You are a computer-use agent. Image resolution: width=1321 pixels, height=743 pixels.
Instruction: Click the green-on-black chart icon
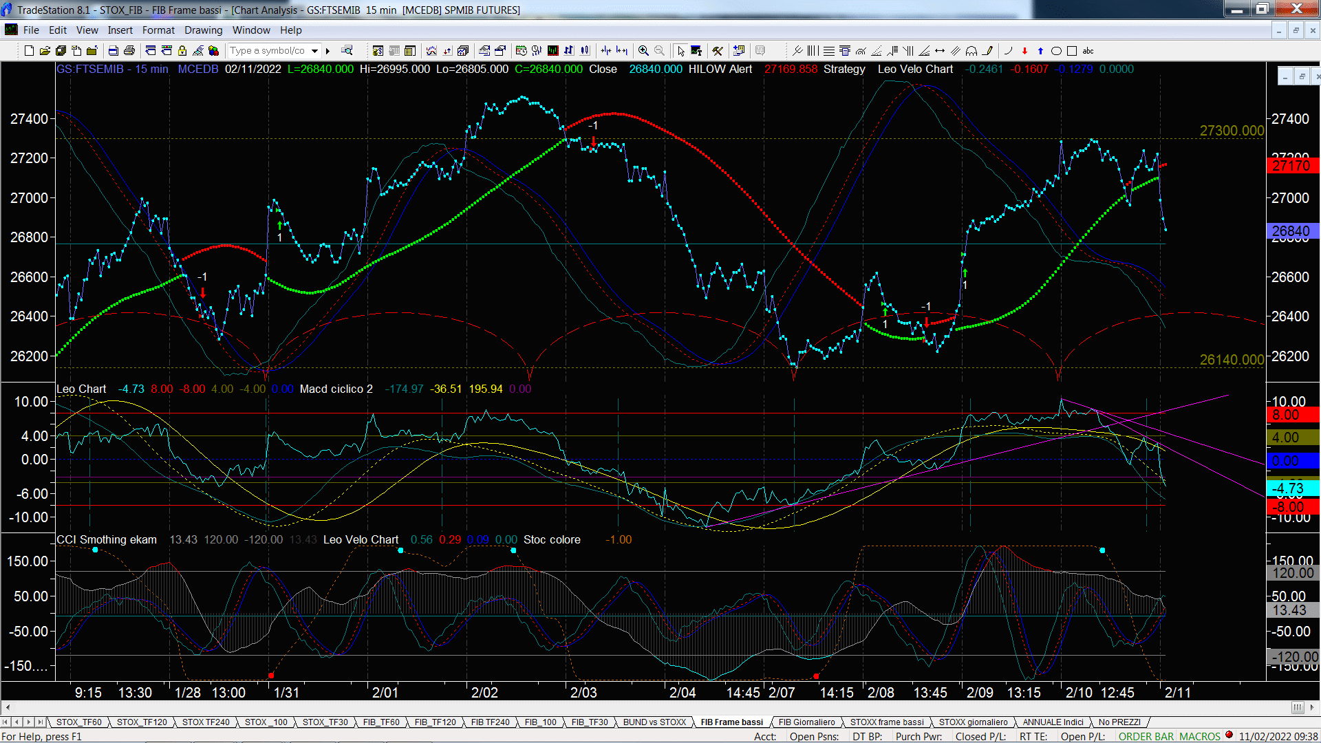coord(552,51)
